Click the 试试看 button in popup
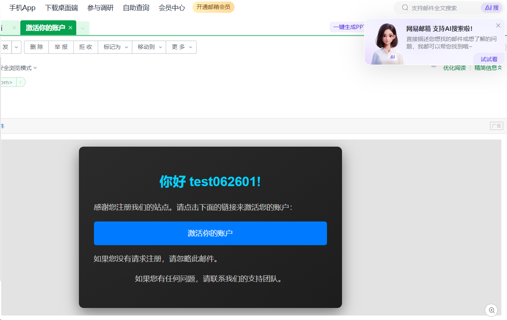The width and height of the screenshot is (507, 320). pyautogui.click(x=489, y=59)
